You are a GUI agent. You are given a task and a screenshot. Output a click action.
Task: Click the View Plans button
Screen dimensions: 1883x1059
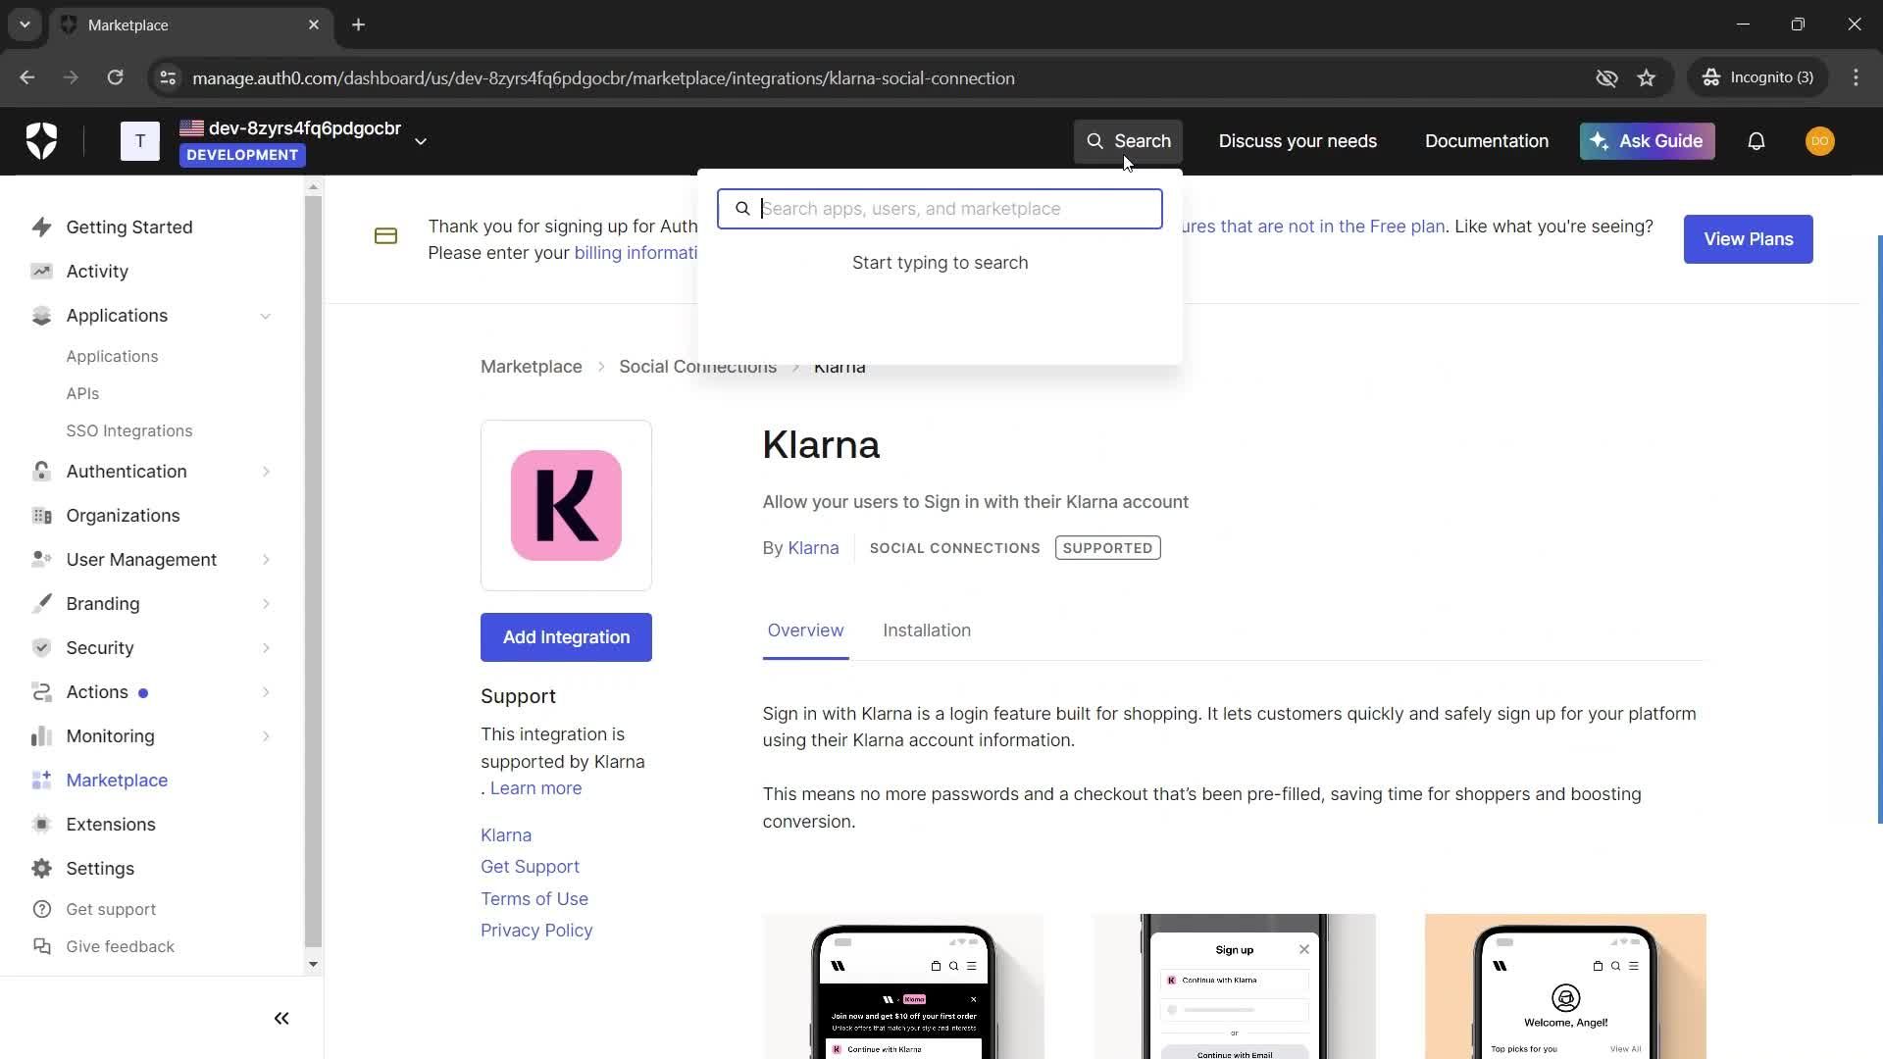tap(1748, 239)
